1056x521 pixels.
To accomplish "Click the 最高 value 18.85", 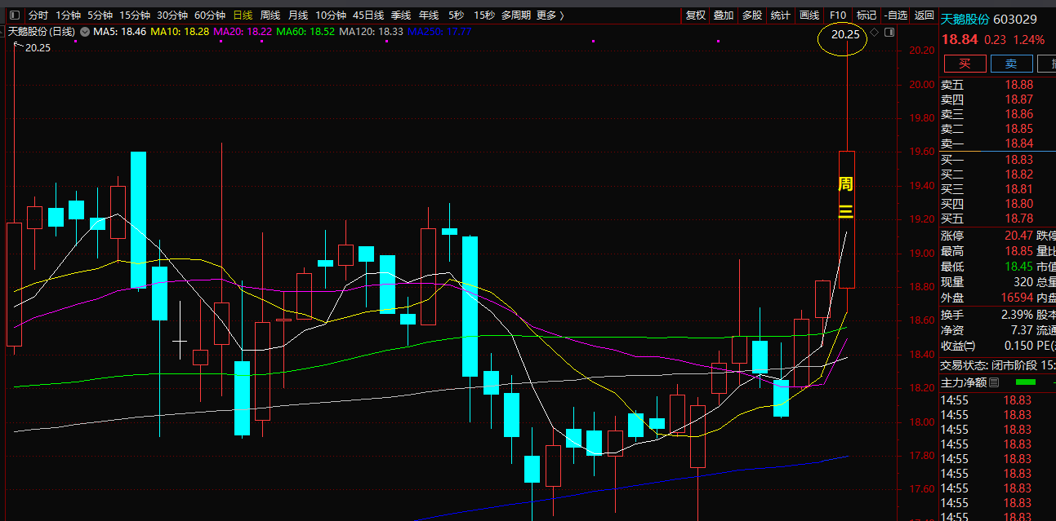I will tap(1018, 251).
